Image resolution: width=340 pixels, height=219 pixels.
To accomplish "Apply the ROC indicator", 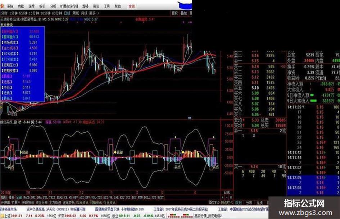I will (x=135, y=197).
